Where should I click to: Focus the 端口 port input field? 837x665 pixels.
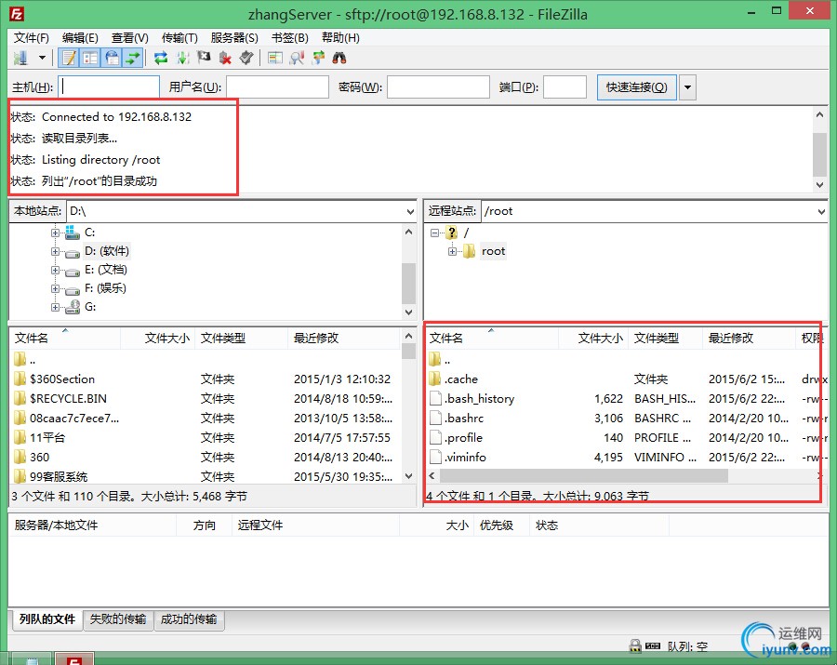[565, 87]
